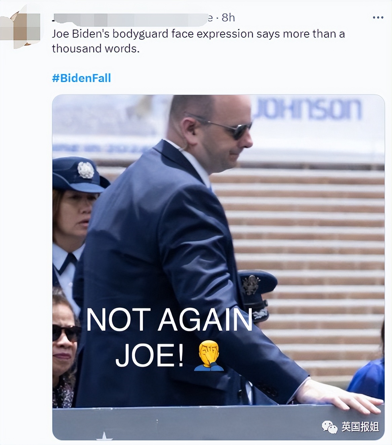392x445 pixels.
Task: Open the attached tweet photo
Action: click(219, 267)
